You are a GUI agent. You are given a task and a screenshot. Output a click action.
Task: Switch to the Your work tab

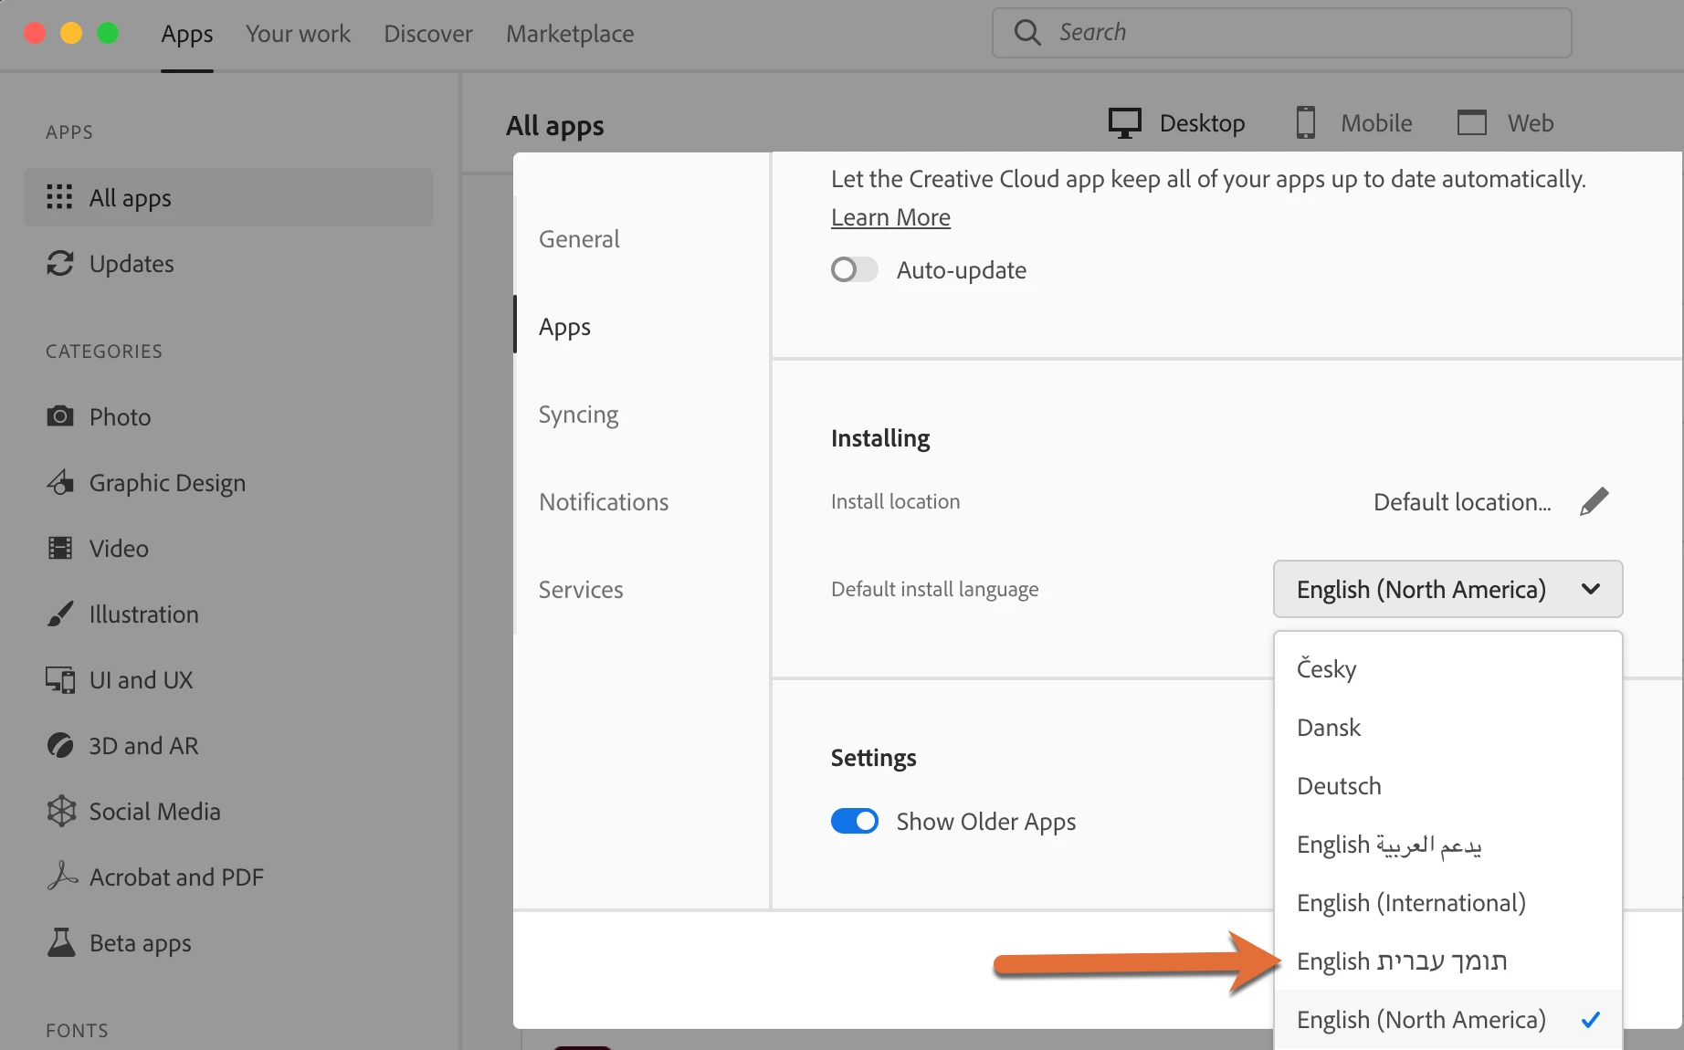(298, 34)
